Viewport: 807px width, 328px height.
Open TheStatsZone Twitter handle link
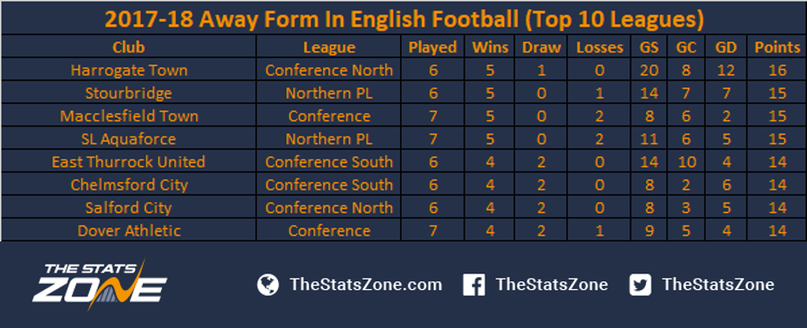click(718, 285)
